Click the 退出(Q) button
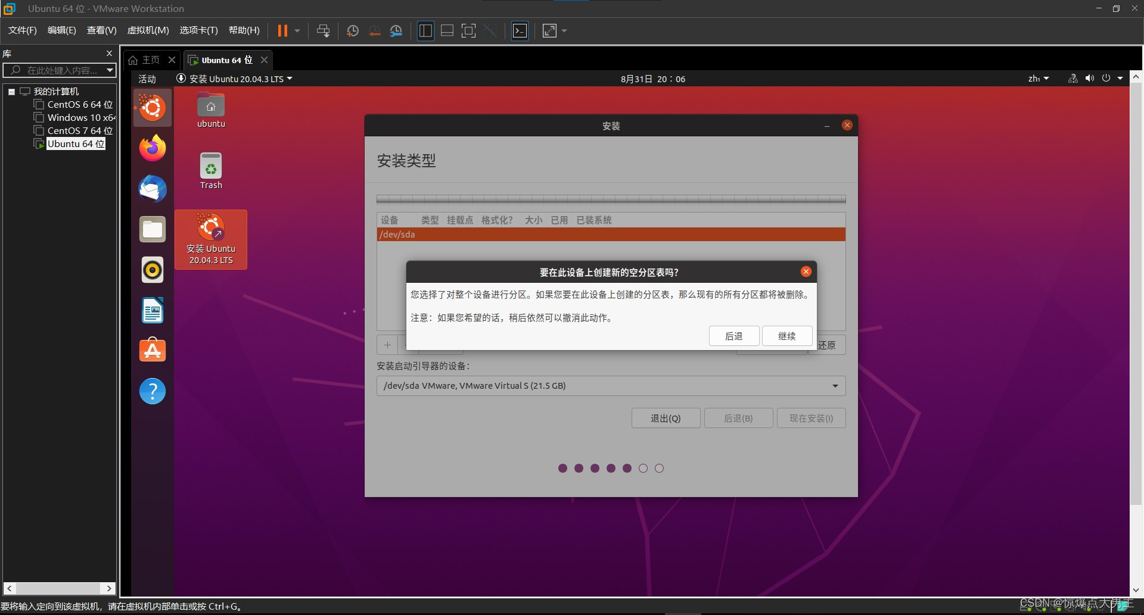 click(x=666, y=418)
